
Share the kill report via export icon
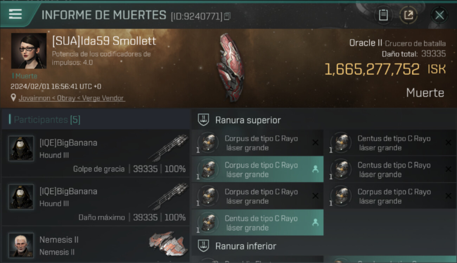click(408, 15)
